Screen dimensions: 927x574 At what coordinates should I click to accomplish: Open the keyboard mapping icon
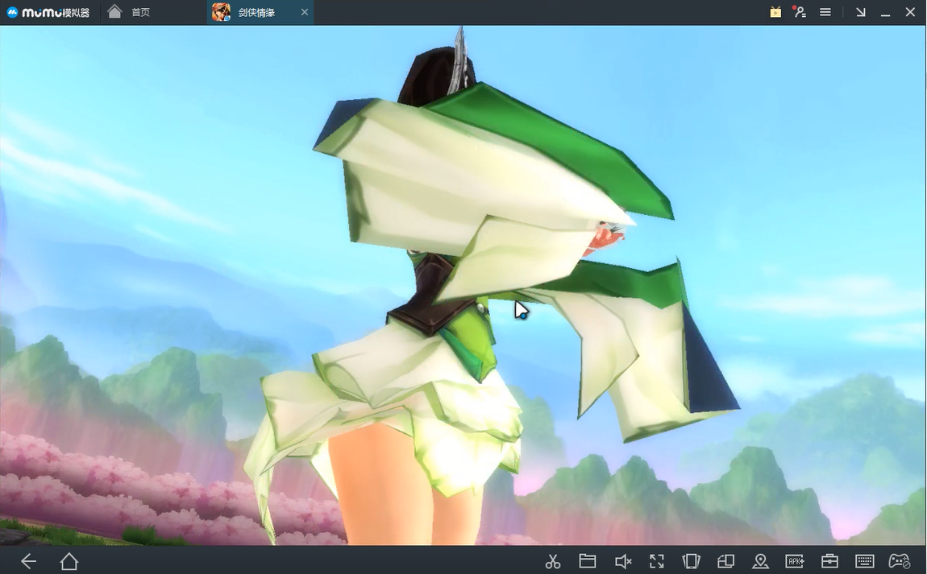coord(864,561)
